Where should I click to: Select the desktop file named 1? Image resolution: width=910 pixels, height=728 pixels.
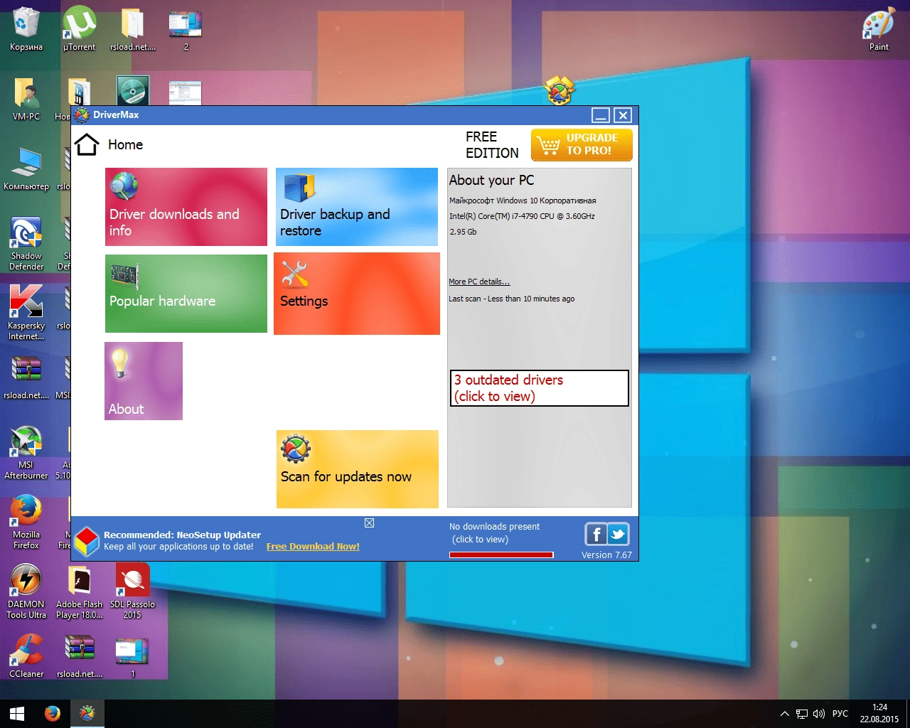coord(132,656)
